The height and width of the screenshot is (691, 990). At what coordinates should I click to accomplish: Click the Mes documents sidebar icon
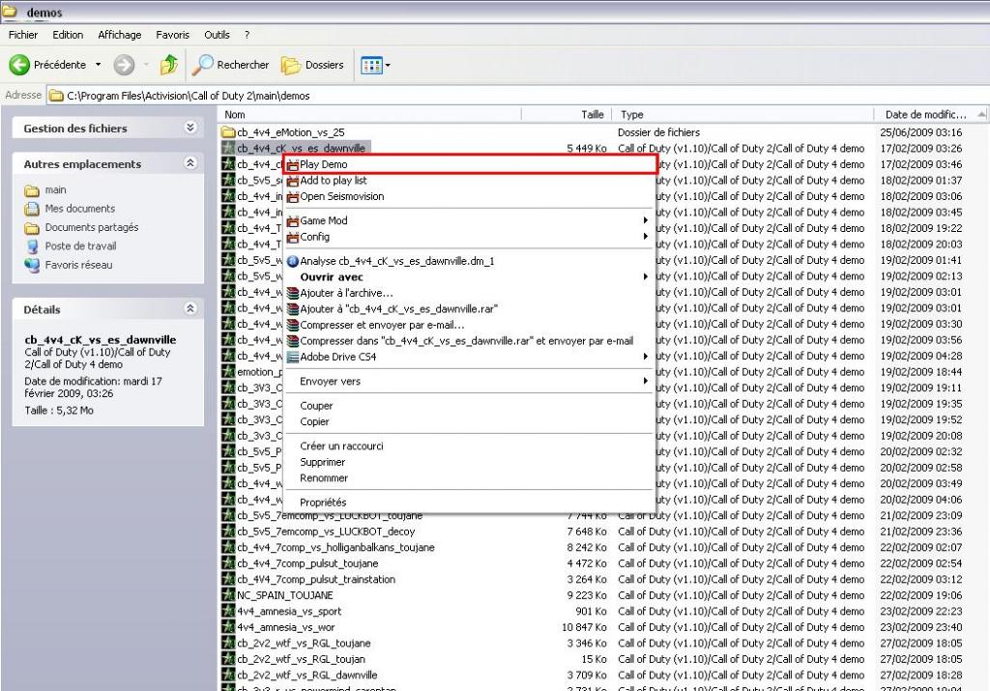32,209
